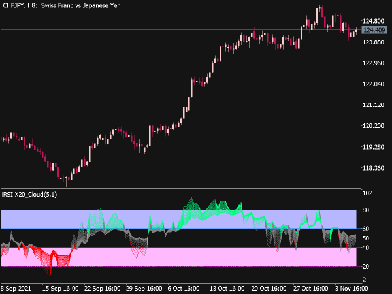Viewport: 392px width, 294px height.
Task: Click the 15 Sep 16:00 time label
Action: point(60,289)
